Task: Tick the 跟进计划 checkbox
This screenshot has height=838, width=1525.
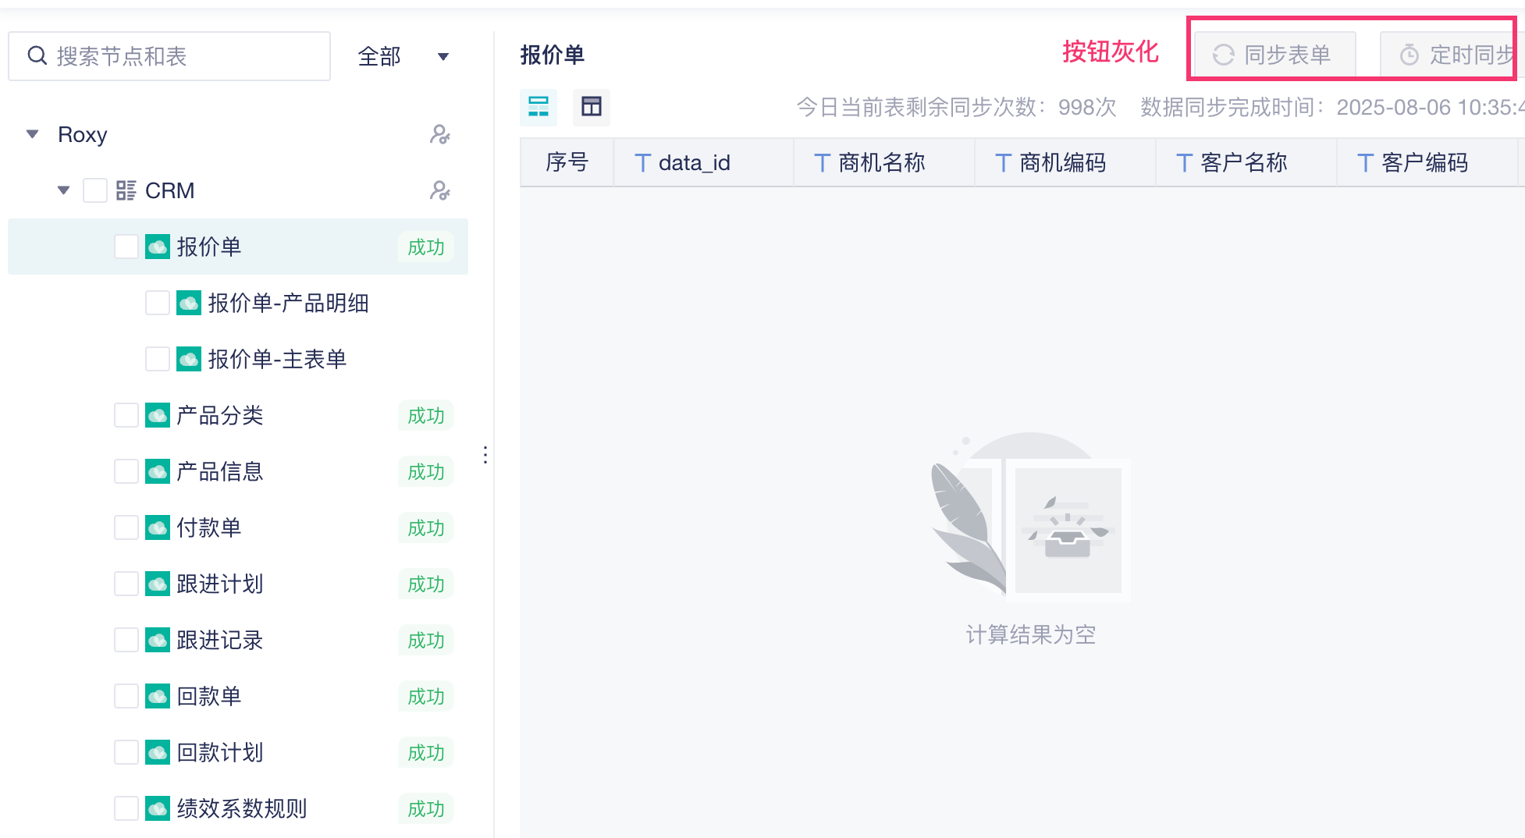Action: (x=126, y=584)
